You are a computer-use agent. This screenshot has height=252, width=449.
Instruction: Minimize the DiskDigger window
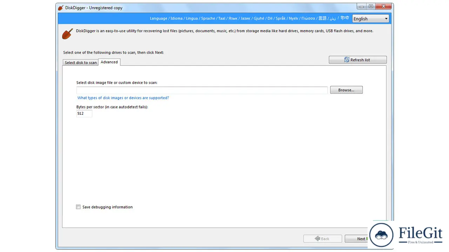[x=362, y=6]
